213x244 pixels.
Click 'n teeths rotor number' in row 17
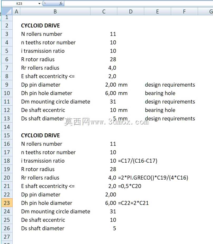tap(48, 152)
